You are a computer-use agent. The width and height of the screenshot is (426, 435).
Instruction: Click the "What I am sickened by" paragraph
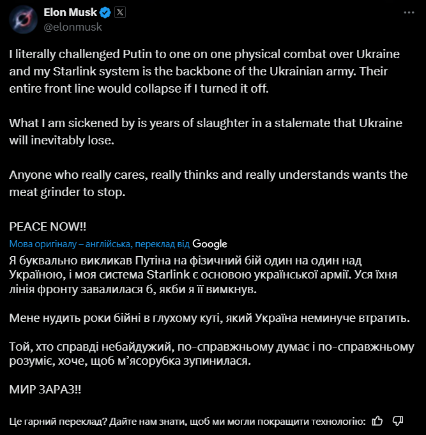coord(204,132)
